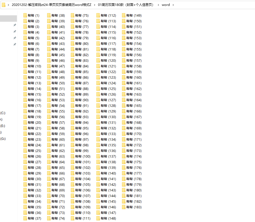The height and width of the screenshot is (222, 255).
Task: Select folder icon of 帮帮 (75)
Action: [x=72, y=15]
